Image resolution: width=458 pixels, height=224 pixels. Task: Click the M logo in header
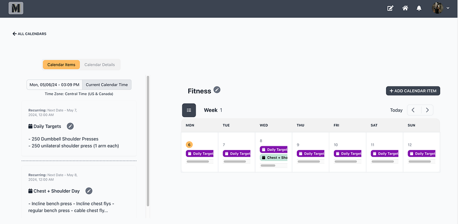(16, 8)
